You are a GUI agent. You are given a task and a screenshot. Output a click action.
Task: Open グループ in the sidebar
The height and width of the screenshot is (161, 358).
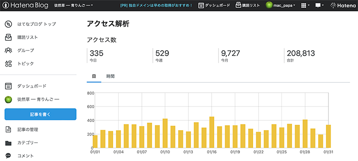[26, 51]
